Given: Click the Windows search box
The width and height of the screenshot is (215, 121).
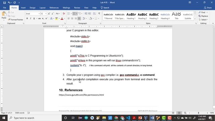Looking at the screenshot, I should click(35, 118).
